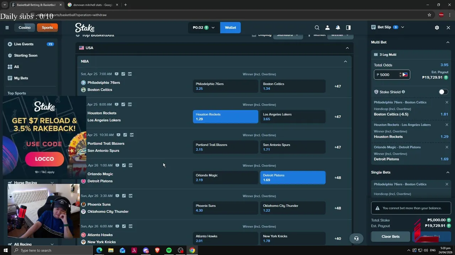455x255 pixels.
Task: Open the search magnifier icon
Action: (x=317, y=28)
